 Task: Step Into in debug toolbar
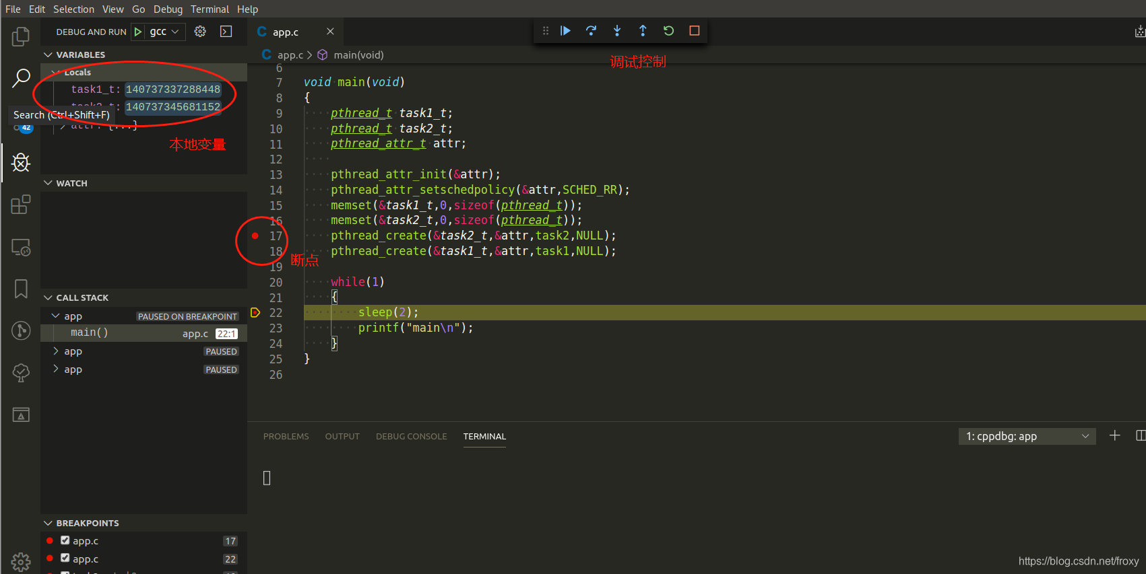617,31
